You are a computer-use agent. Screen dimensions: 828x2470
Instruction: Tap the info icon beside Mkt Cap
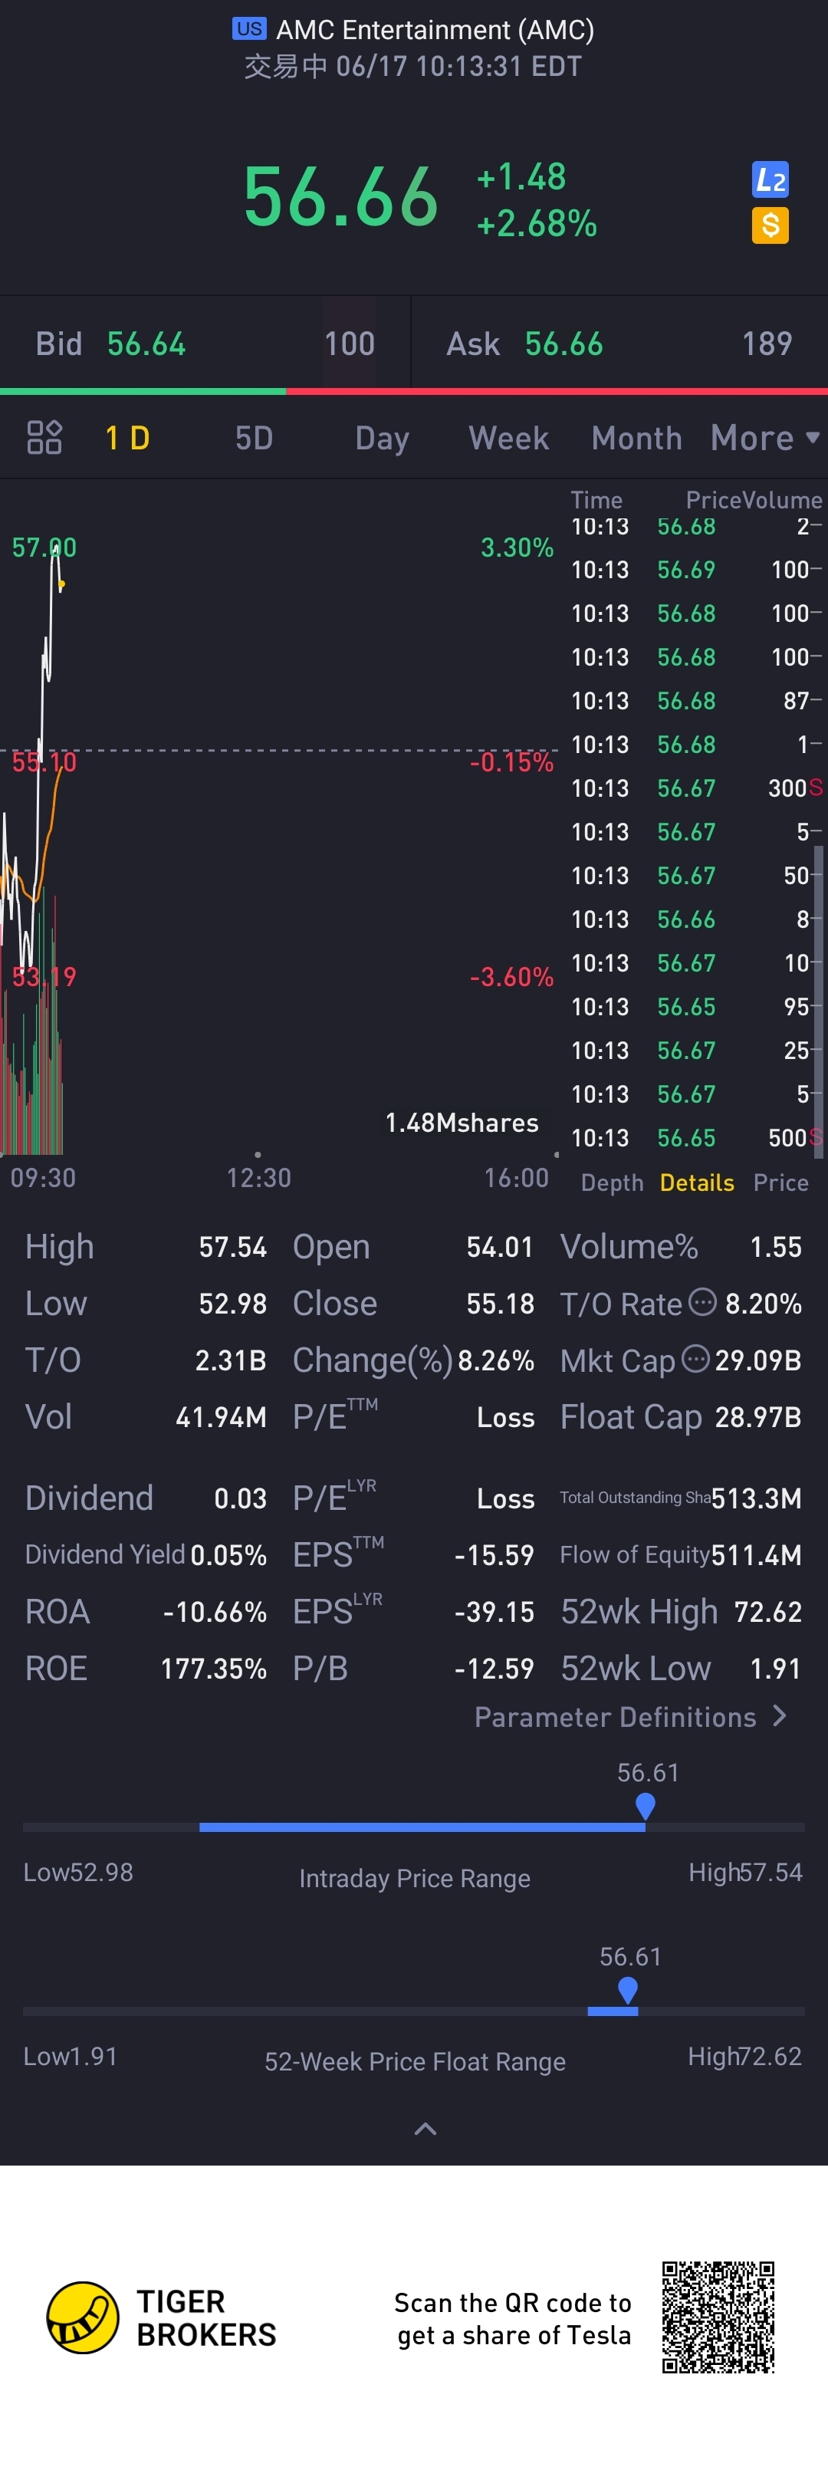696,1359
